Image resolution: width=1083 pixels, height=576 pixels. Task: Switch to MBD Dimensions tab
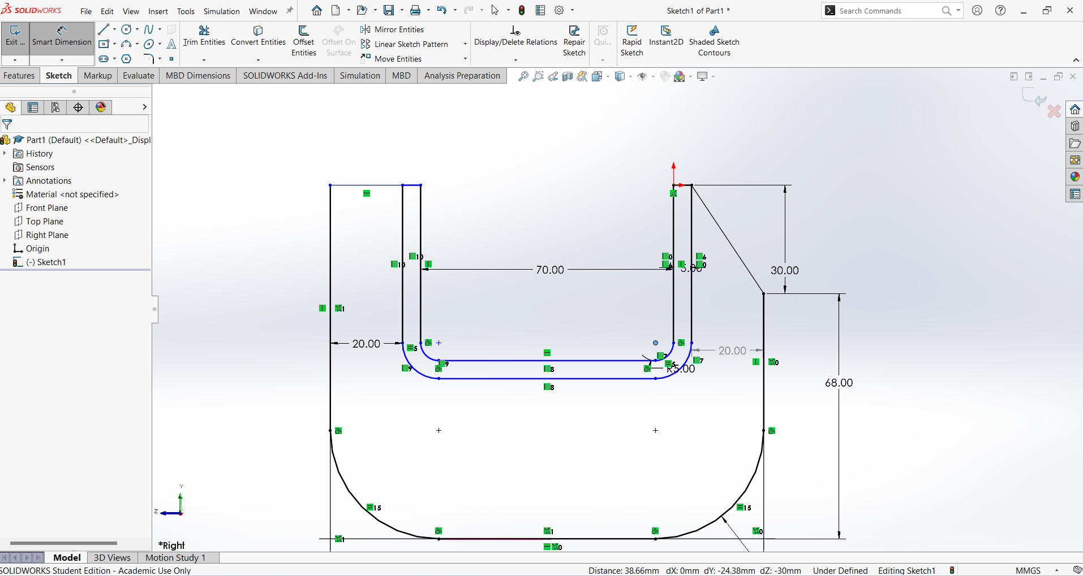pyautogui.click(x=198, y=76)
